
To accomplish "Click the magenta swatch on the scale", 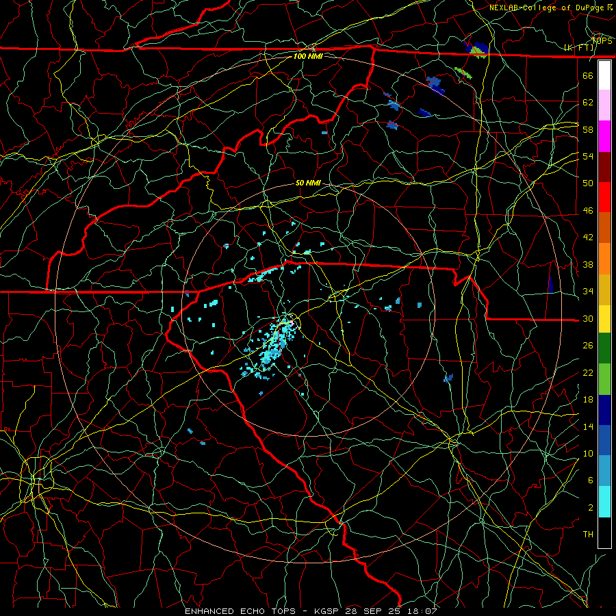I will coord(604,136).
